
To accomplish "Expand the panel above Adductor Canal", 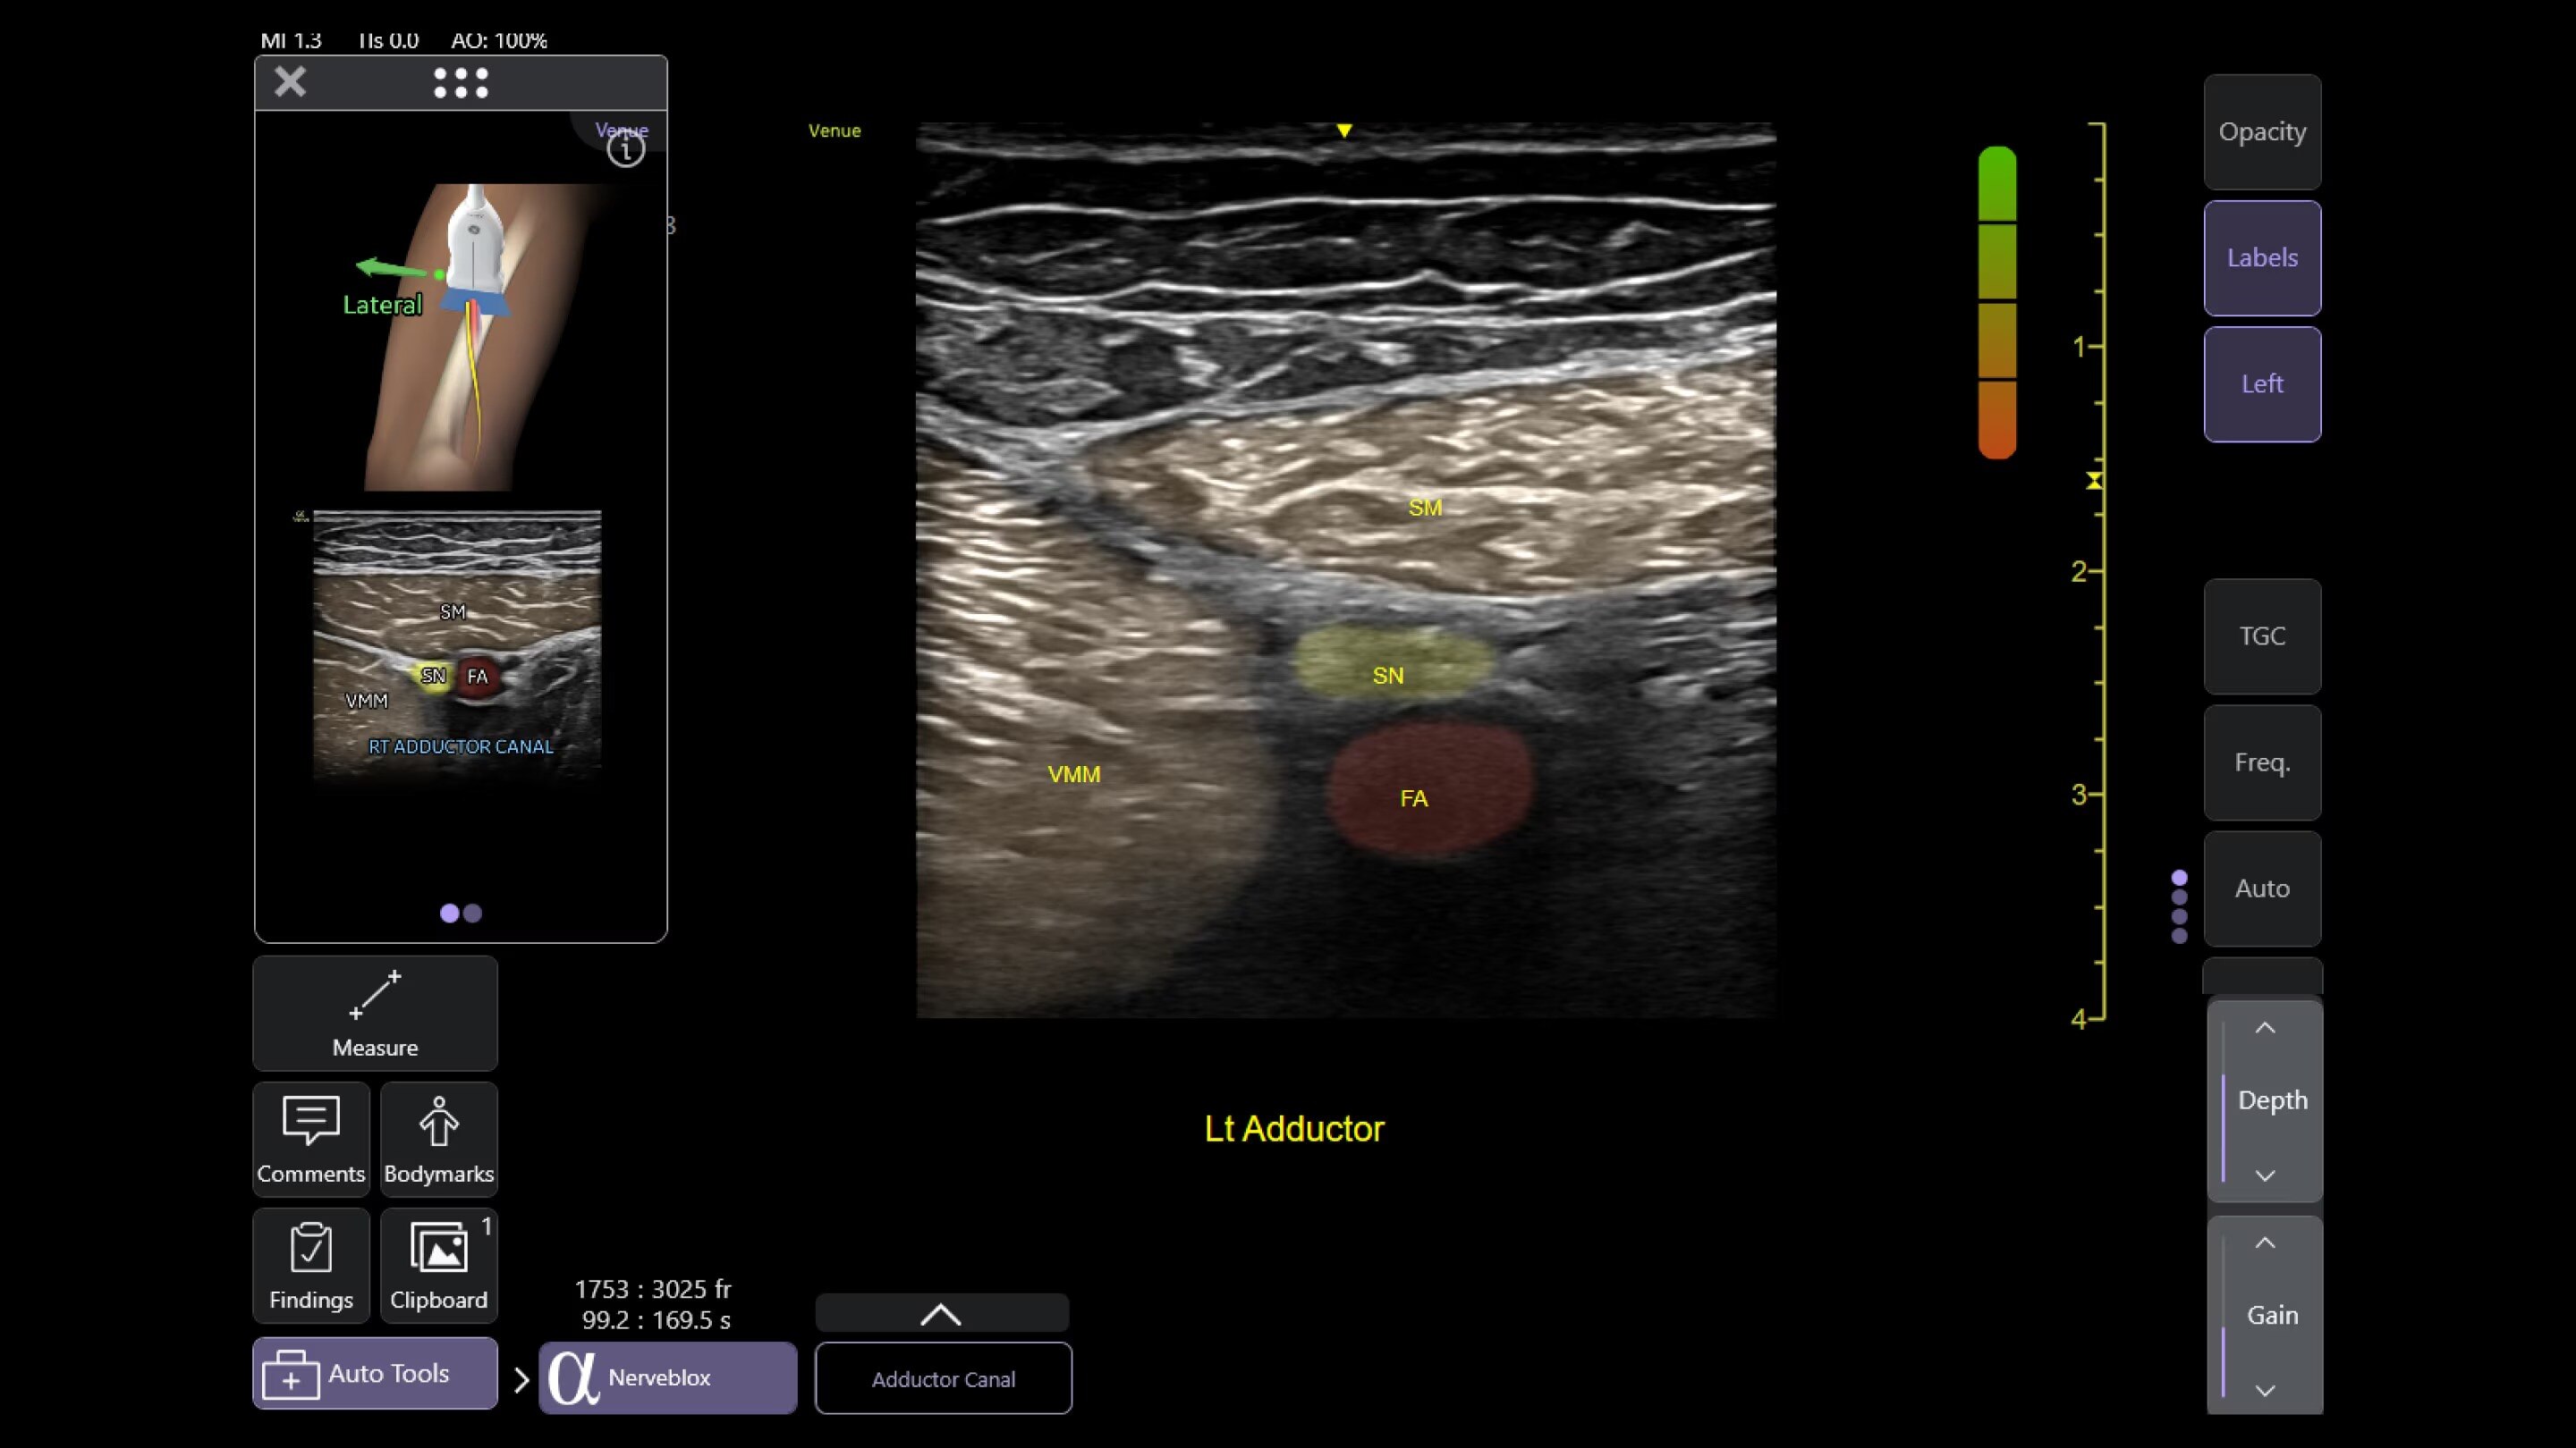I will pos(941,1314).
